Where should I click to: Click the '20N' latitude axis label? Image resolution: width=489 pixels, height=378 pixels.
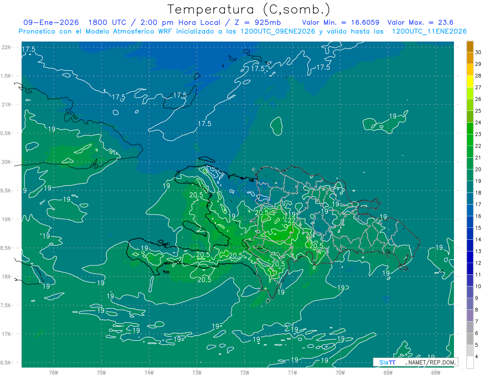coord(6,162)
